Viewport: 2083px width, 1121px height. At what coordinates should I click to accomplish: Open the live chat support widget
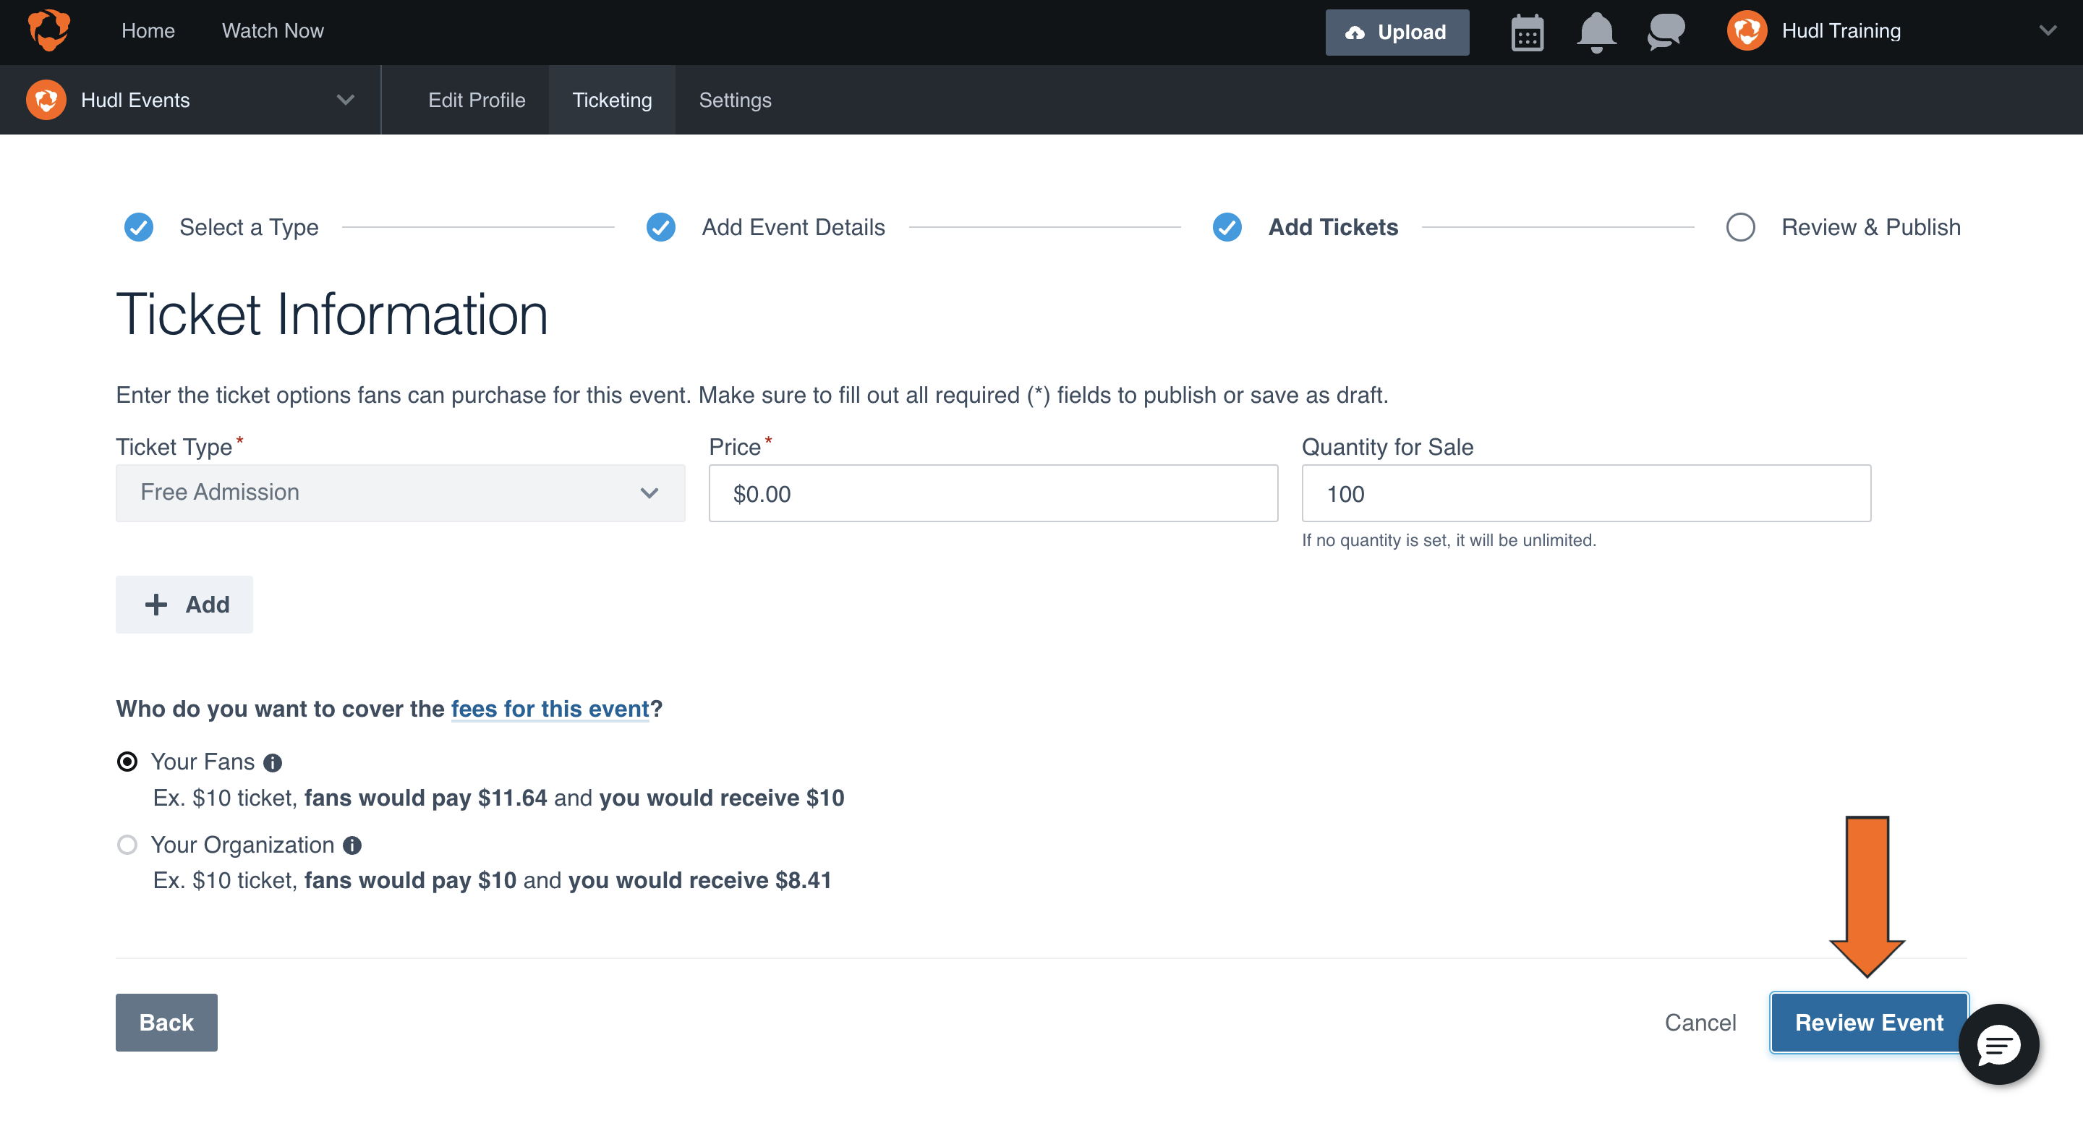pos(1998,1044)
